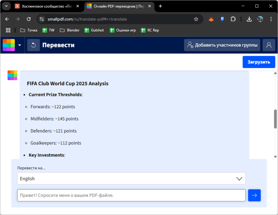Open the apps grid in bookmarks bar
The width and height of the screenshot is (278, 215).
(x=8, y=30)
